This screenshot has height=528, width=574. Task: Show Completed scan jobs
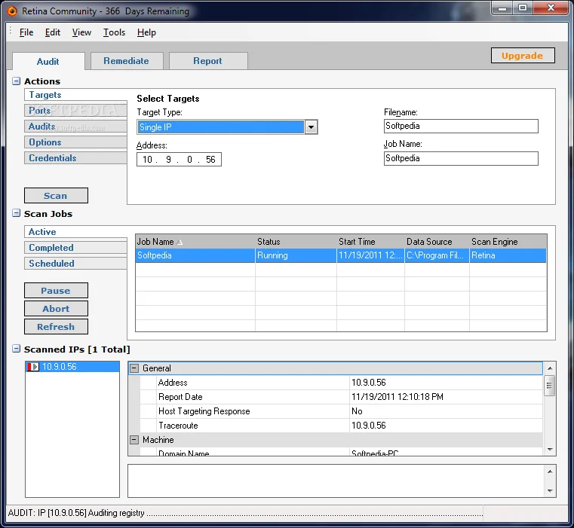pyautogui.click(x=75, y=248)
